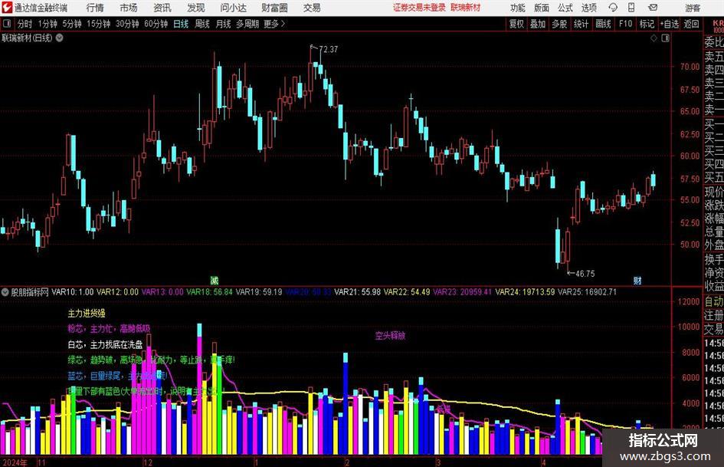The image size is (724, 467).
Task: Select the 月线 period tab
Action: pyautogui.click(x=223, y=24)
